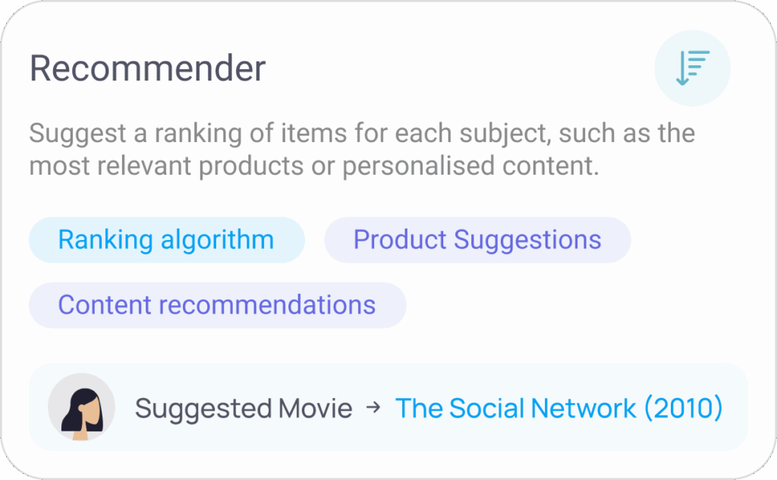Image resolution: width=777 pixels, height=480 pixels.
Task: Open The Social Network (2010) link
Action: coord(559,408)
